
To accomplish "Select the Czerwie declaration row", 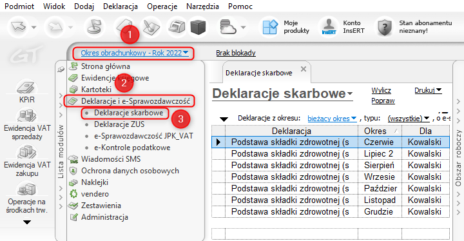I will (x=331, y=142).
